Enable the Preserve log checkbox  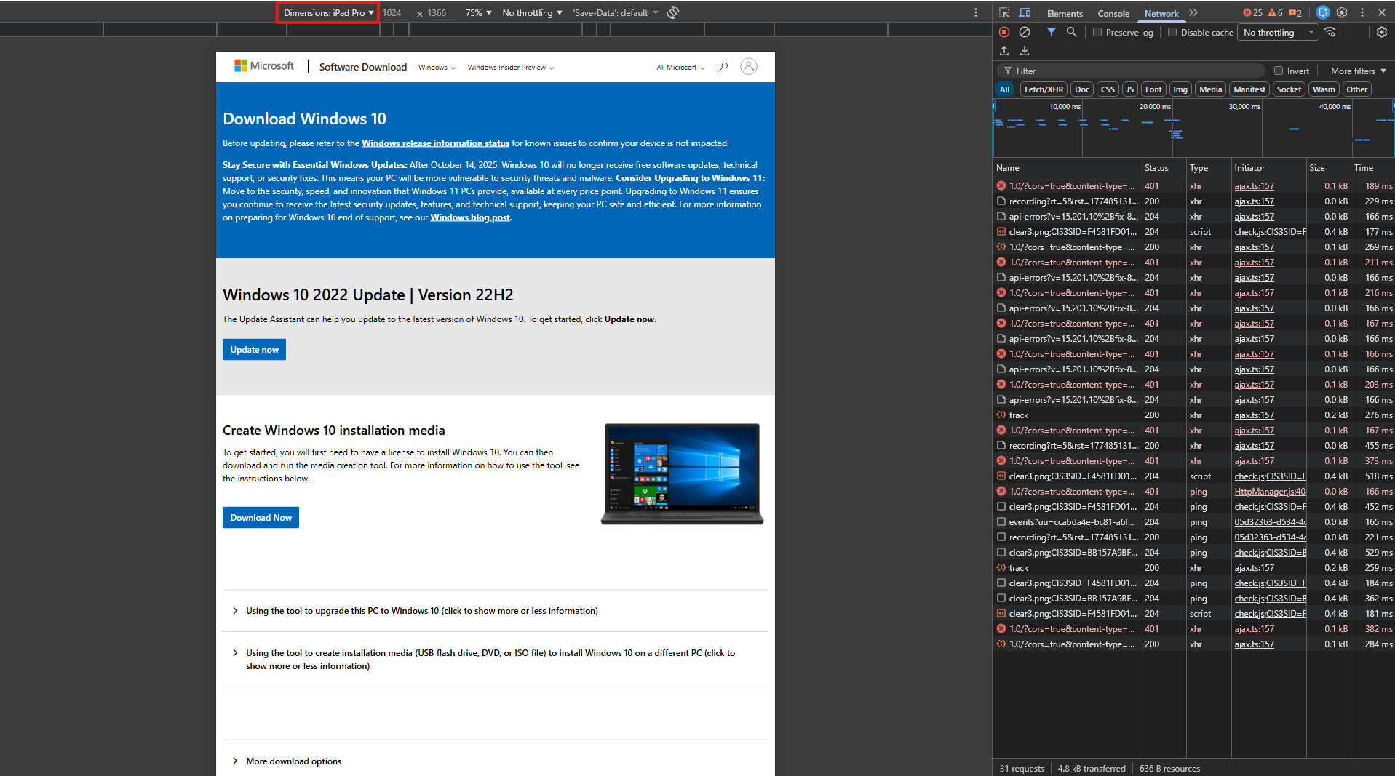[x=1097, y=32]
